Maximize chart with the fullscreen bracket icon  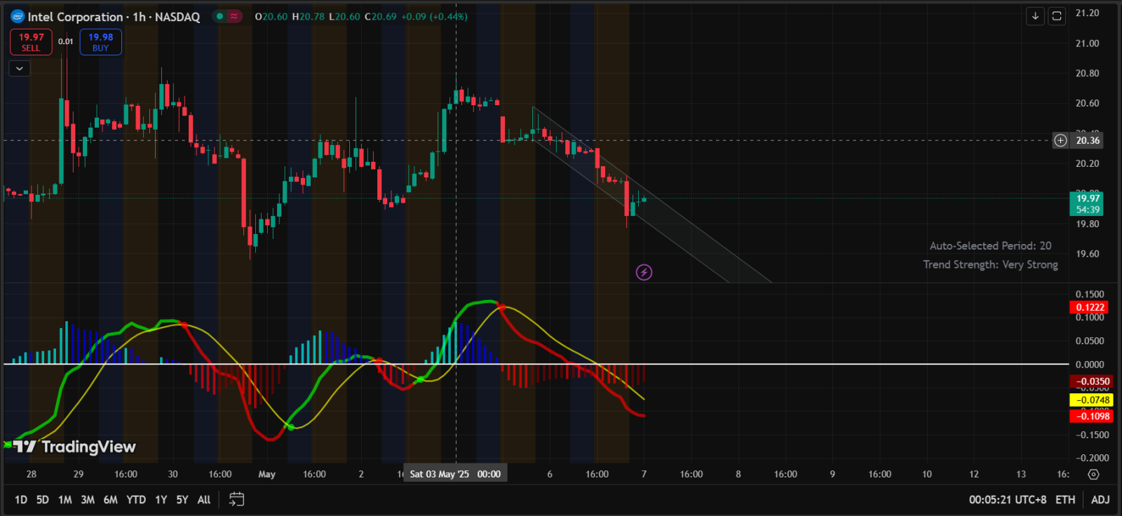pyautogui.click(x=1057, y=15)
